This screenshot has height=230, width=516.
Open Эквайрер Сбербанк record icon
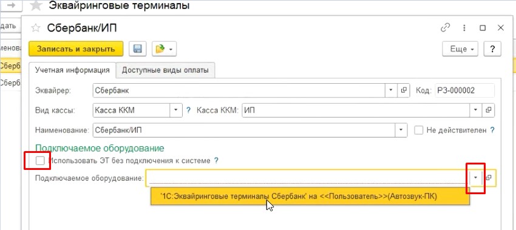[x=404, y=90]
